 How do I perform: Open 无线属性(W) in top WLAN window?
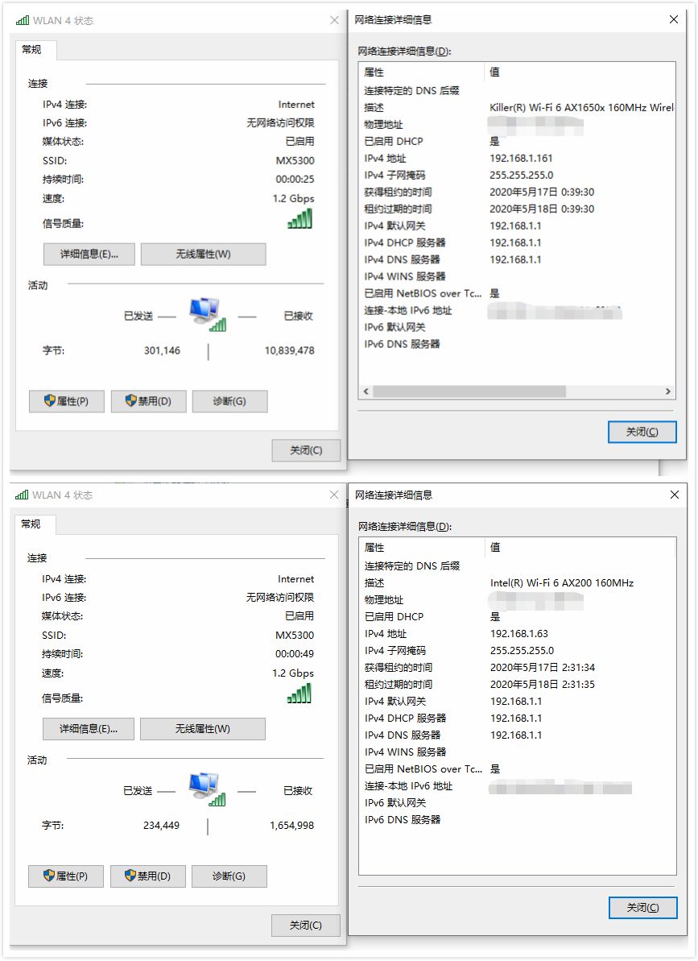[203, 254]
